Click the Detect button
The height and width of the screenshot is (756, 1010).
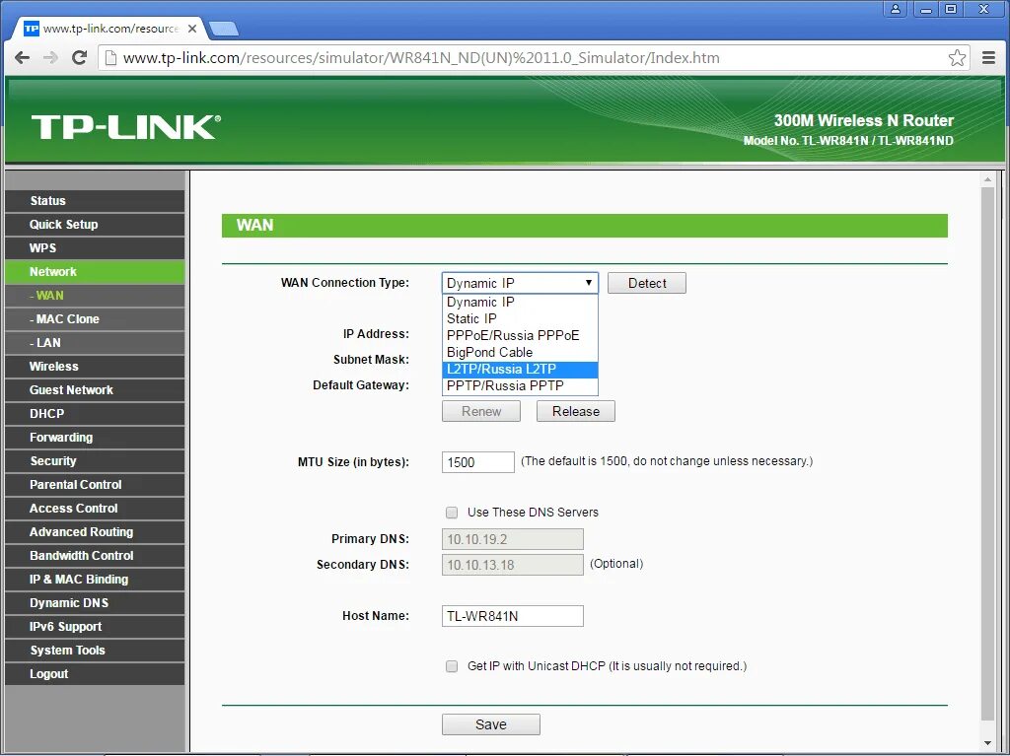647,283
